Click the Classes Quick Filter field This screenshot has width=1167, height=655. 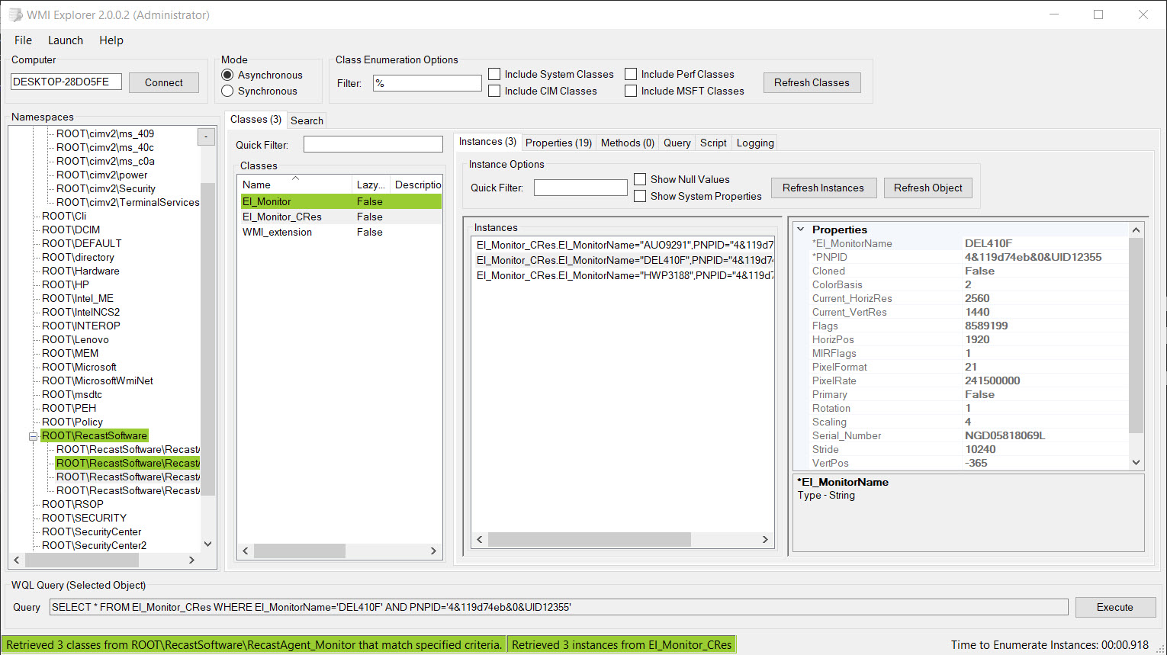(373, 144)
